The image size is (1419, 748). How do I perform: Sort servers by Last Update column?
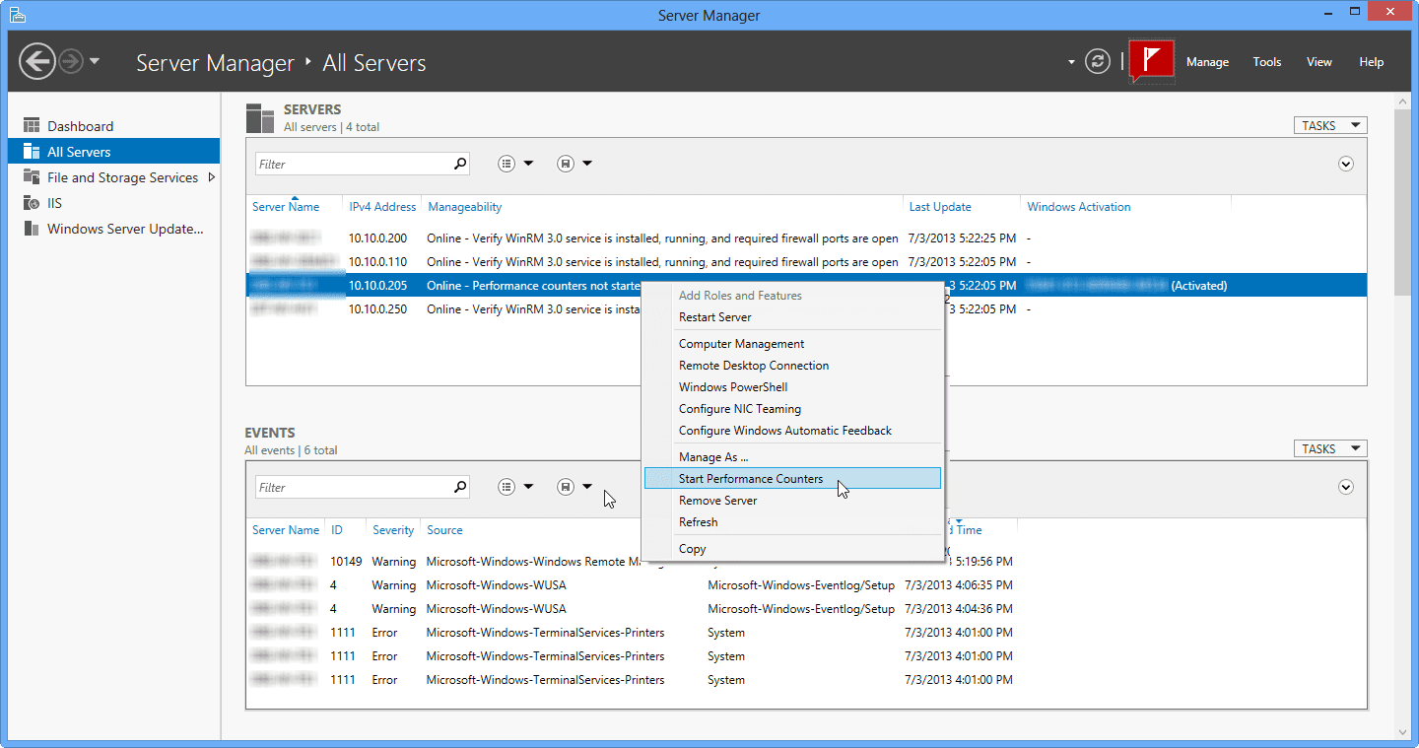click(940, 207)
